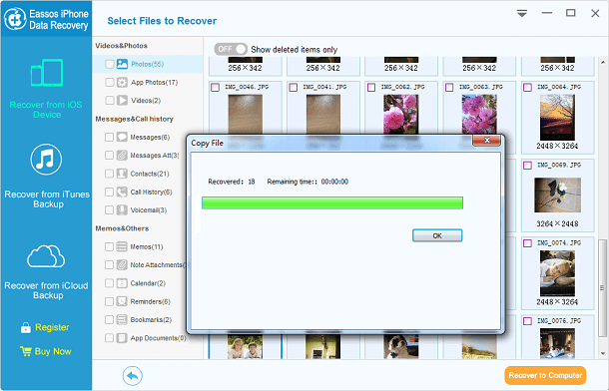Click the Reminders(6) icon
The image size is (609, 391).
(122, 301)
